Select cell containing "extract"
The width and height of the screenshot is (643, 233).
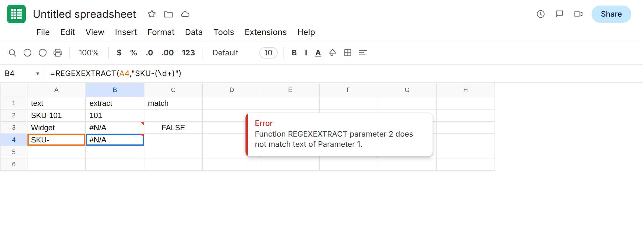tap(115, 103)
